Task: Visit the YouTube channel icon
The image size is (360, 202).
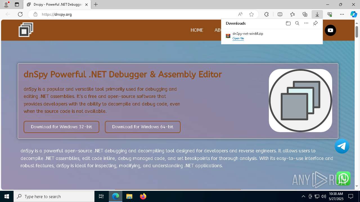Action: pos(330,30)
